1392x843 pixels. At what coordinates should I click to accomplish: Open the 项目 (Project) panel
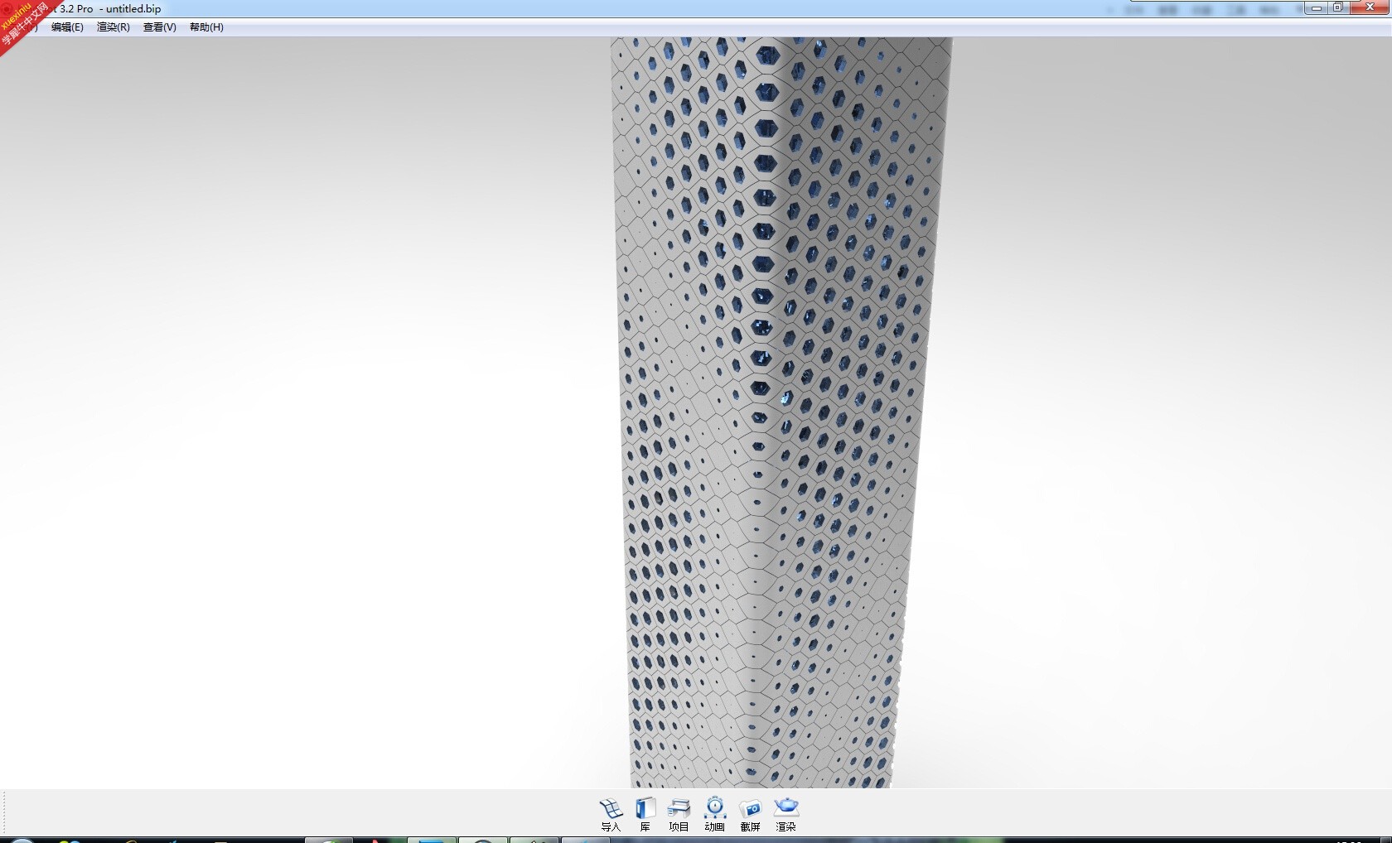click(x=679, y=814)
